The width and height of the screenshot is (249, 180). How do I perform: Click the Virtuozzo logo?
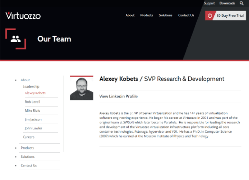coord(23,16)
